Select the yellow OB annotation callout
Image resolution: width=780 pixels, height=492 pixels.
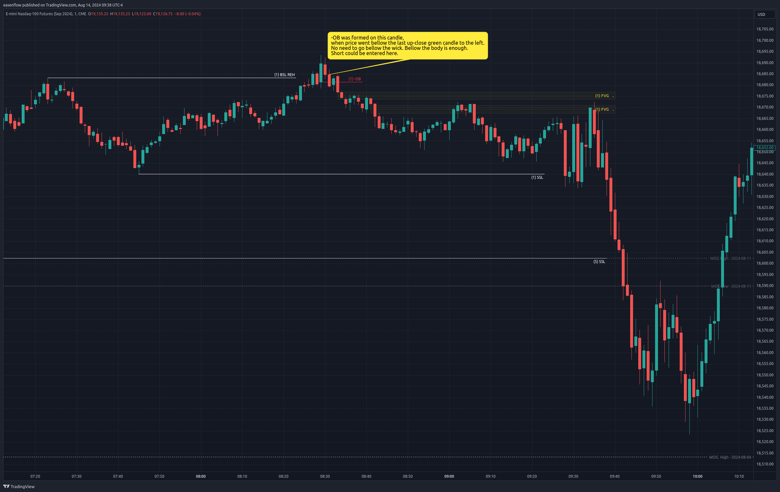pyautogui.click(x=407, y=45)
